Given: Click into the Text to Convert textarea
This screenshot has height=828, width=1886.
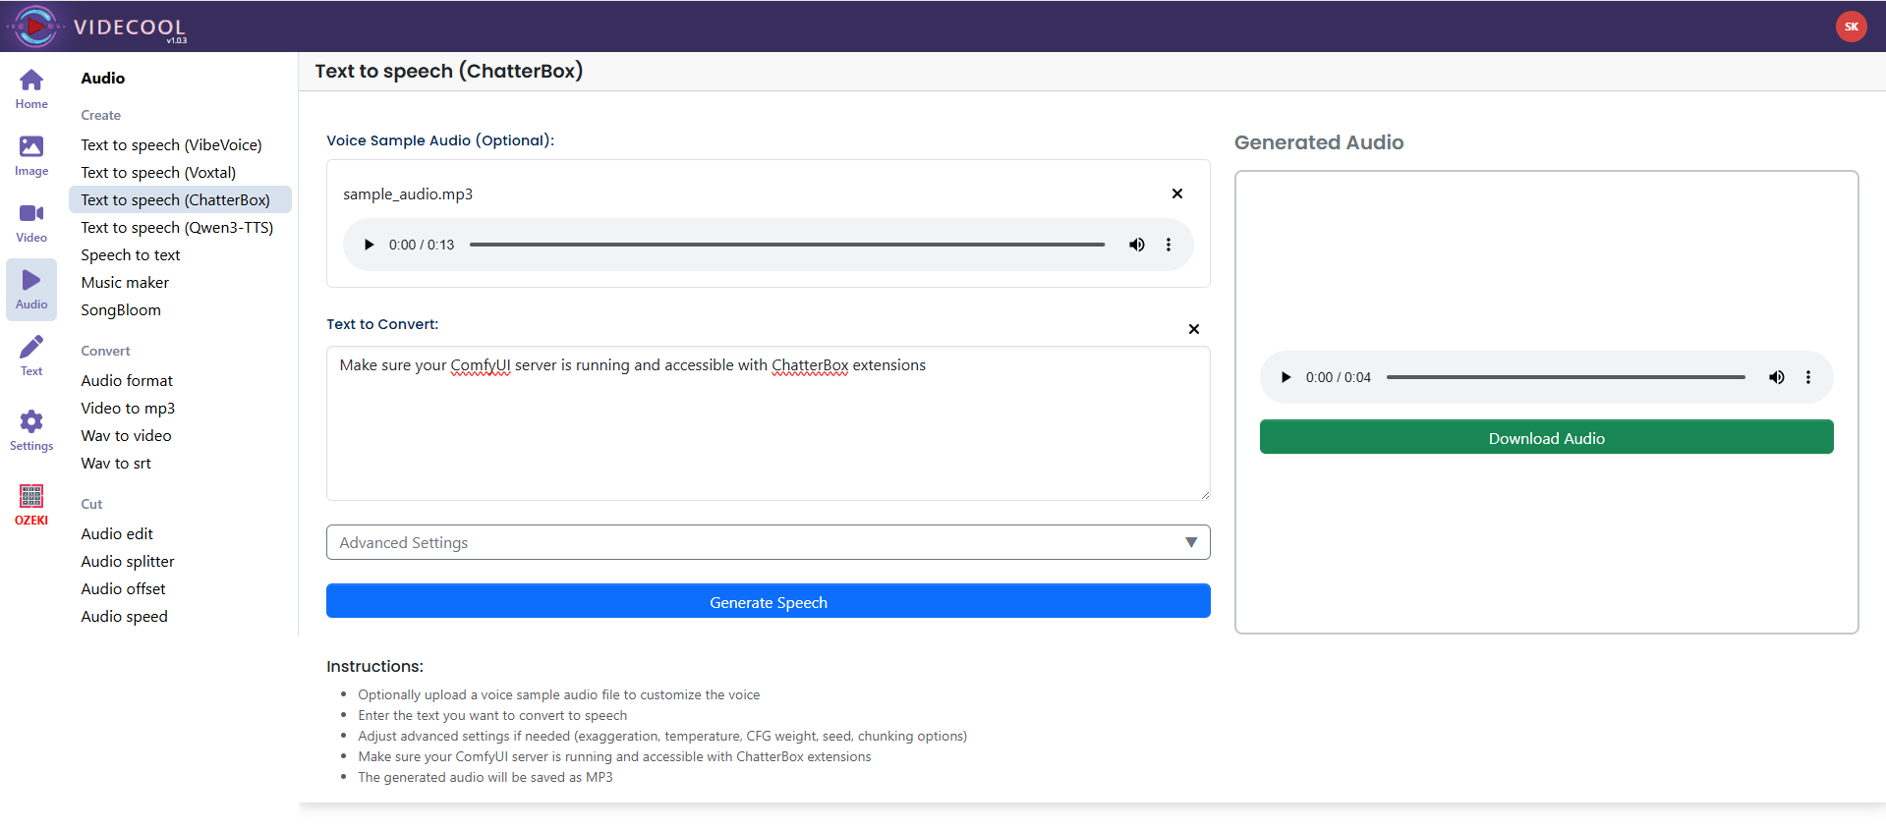Looking at the screenshot, I should click(768, 423).
